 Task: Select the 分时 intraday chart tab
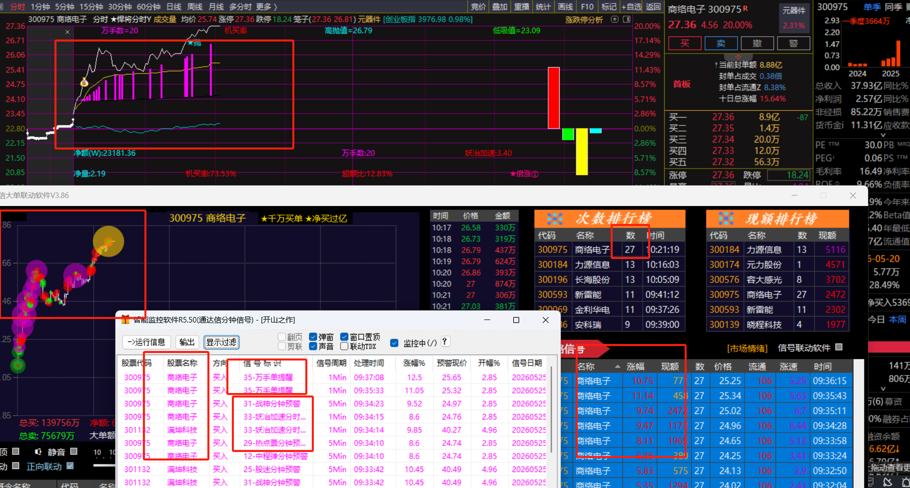pos(17,6)
